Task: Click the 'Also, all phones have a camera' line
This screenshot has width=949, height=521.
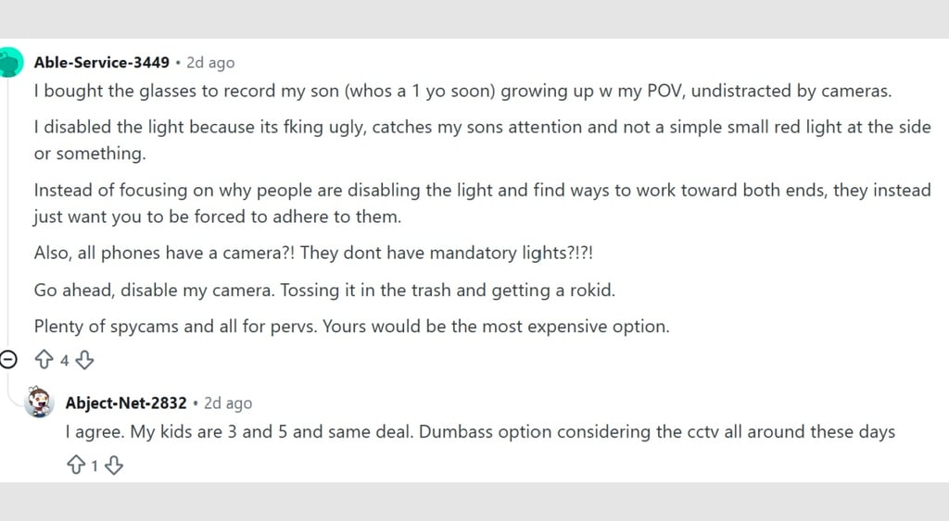Action: click(313, 253)
